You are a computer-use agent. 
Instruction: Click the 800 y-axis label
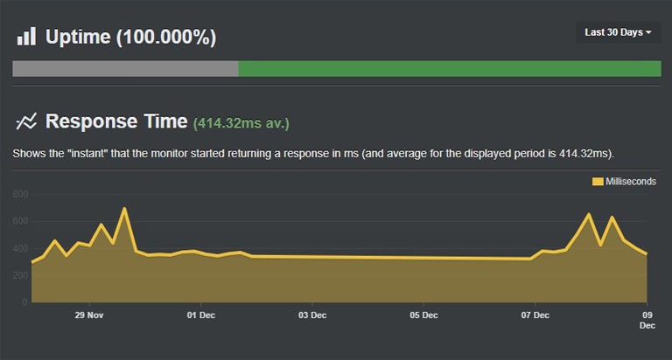(20, 194)
